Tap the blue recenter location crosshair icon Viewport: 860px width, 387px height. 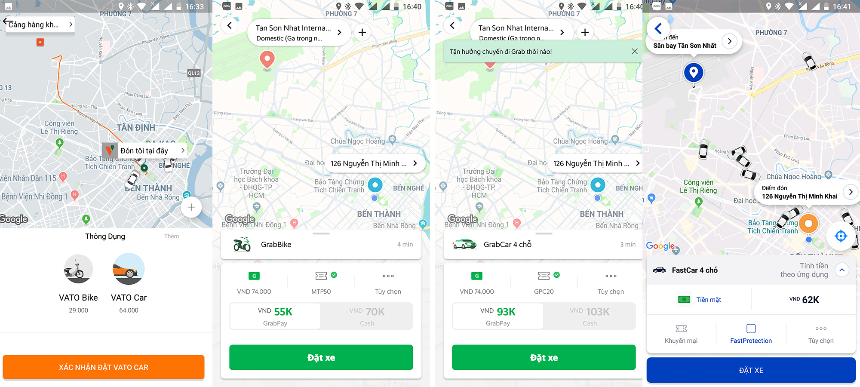click(841, 236)
